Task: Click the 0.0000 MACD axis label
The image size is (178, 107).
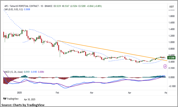Action: click(x=172, y=77)
